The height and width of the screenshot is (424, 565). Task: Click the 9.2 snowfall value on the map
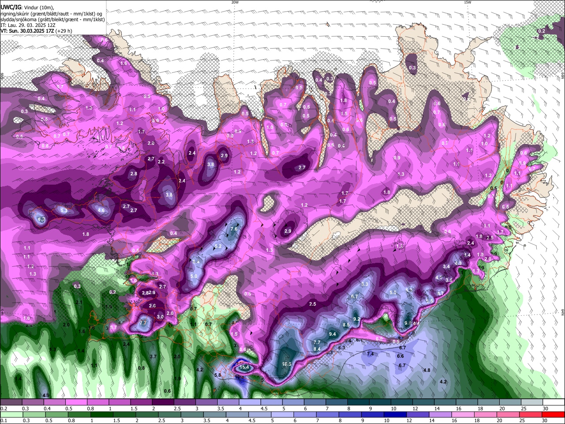pyautogui.click(x=357, y=319)
